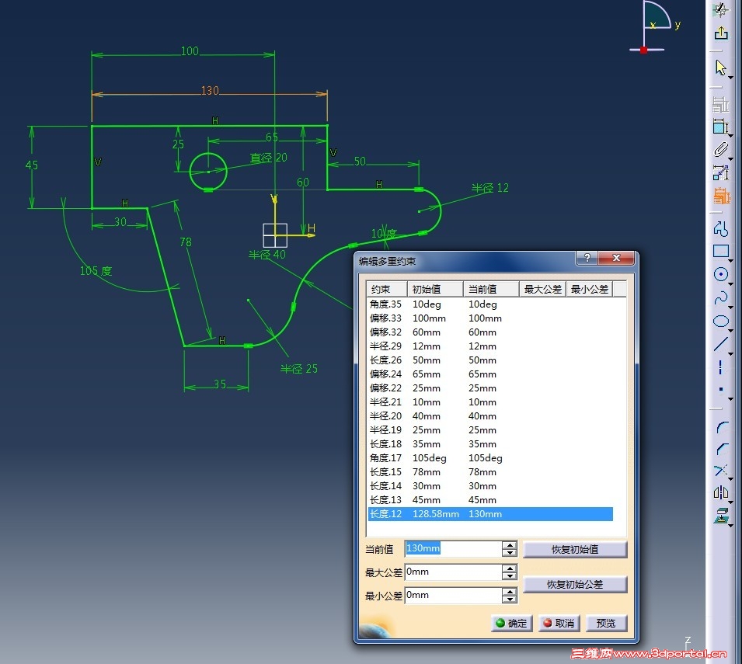The image size is (742, 664).
Task: Select the Corner fillet tool
Action: pos(721,427)
